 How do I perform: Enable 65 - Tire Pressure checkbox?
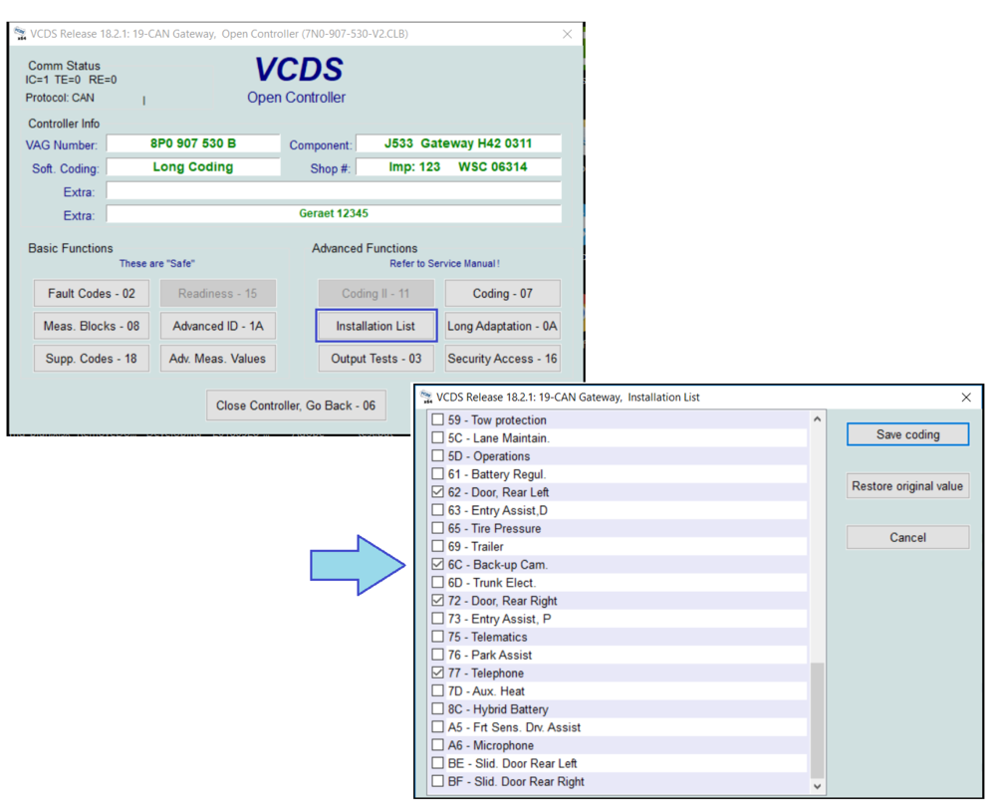click(437, 529)
